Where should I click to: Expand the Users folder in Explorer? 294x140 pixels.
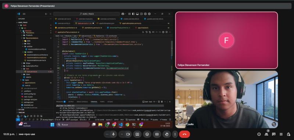pos(28,74)
